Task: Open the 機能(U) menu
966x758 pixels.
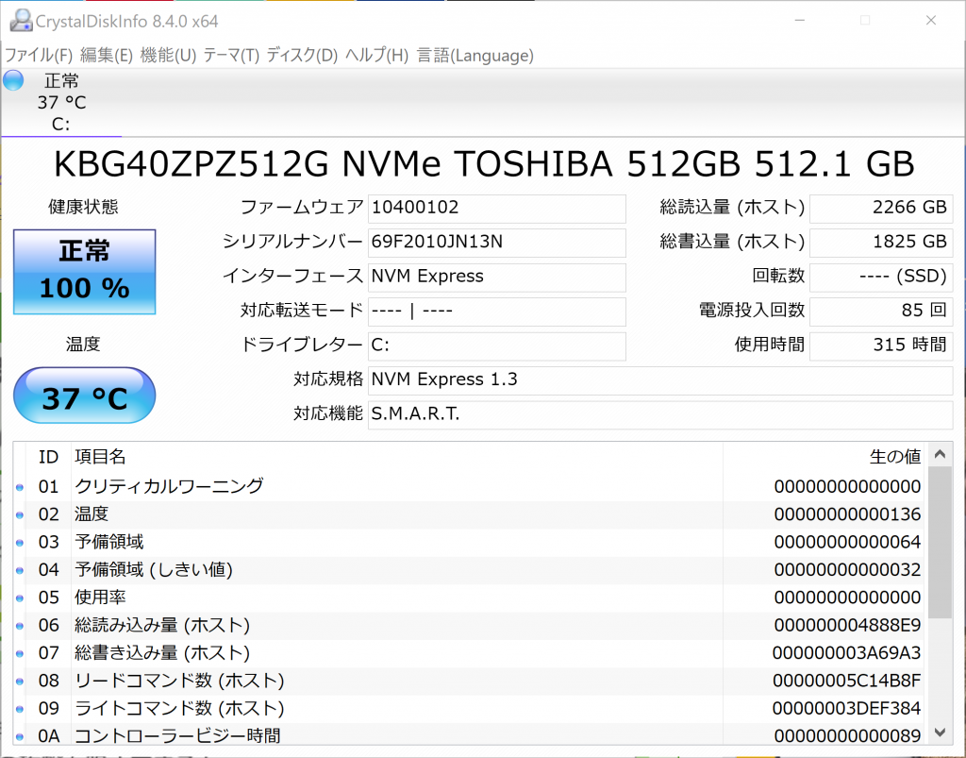Action: [x=168, y=56]
